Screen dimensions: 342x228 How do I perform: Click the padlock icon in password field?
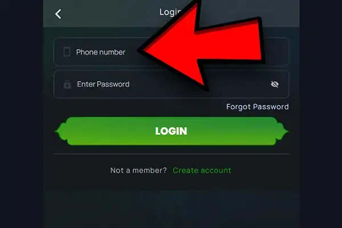tap(67, 84)
